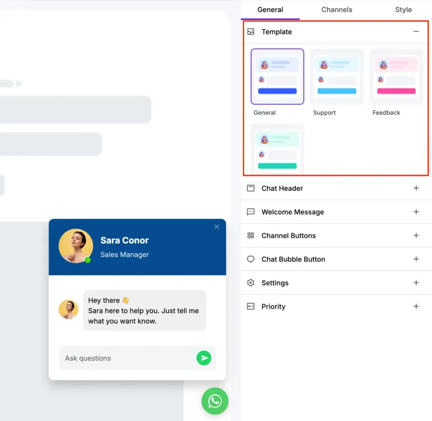Viewport: 432px width, 421px height.
Task: Switch to the Channels tab
Action: [x=337, y=9]
